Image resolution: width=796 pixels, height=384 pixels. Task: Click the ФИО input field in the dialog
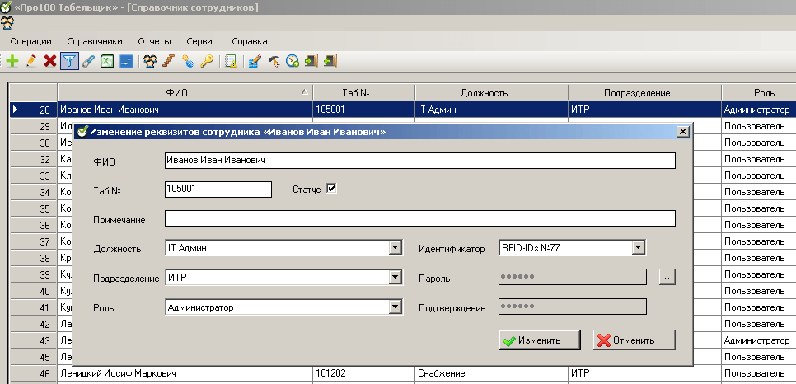[419, 161]
